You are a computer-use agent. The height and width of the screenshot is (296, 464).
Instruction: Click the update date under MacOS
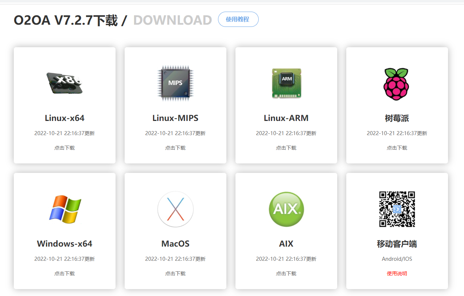point(175,259)
